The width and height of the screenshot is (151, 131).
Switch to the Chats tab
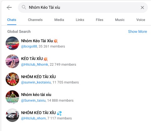(12, 20)
